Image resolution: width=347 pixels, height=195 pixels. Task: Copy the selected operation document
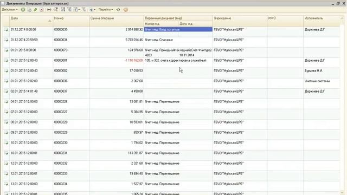pyautogui.click(x=29, y=10)
